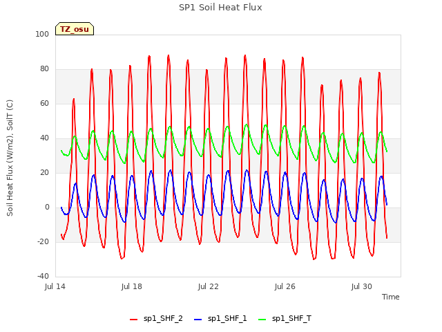Viewport: 442px width, 332px height.
Task: Toggle the sp1_SHF_1 legend entry
Action: [220, 319]
